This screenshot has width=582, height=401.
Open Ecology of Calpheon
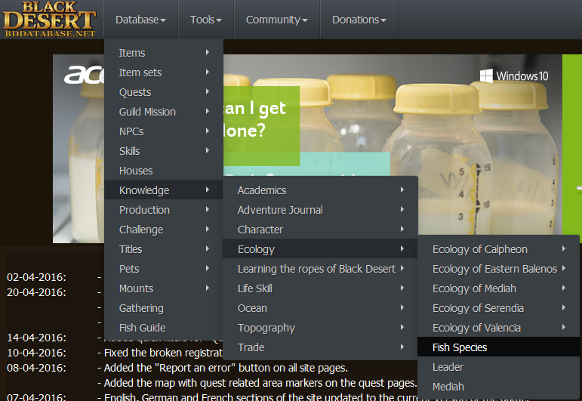pyautogui.click(x=498, y=249)
